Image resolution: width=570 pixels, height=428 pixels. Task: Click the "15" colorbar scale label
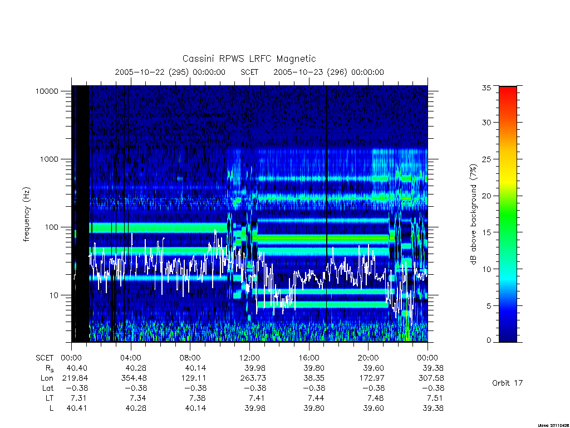[486, 232]
